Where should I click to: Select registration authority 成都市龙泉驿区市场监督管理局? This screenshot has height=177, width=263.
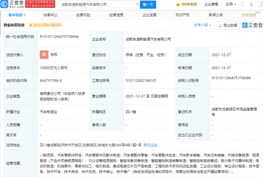point(234,112)
